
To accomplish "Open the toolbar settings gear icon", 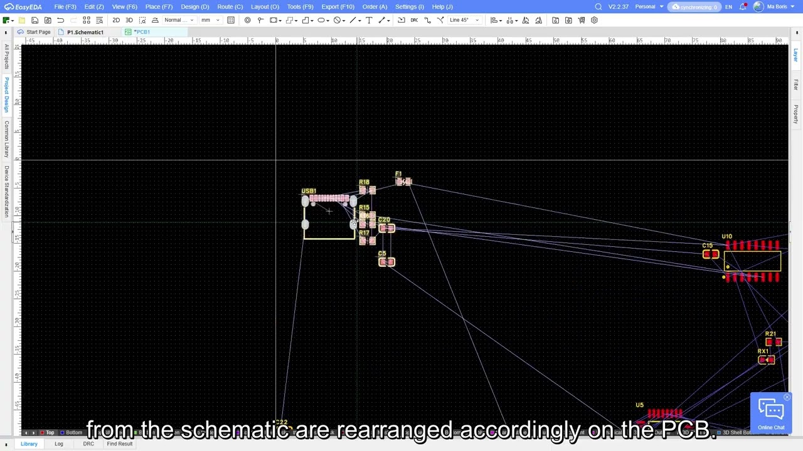I will coord(594,20).
